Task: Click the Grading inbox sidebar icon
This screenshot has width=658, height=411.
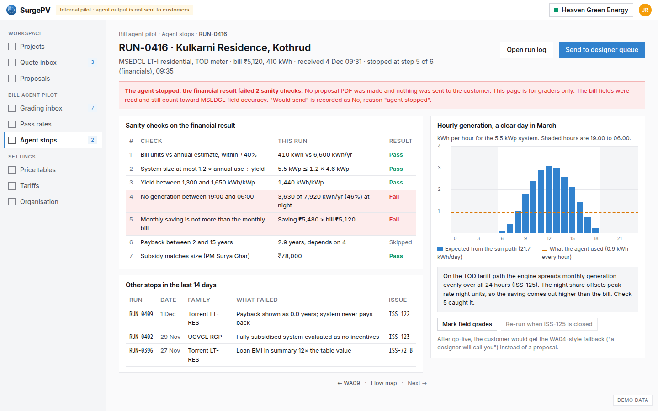Action: (12, 108)
